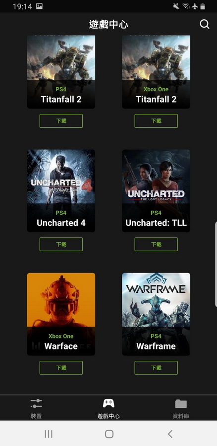Download the Warface Xbox One profile
Viewport: 217px width, 446px height.
[61, 368]
